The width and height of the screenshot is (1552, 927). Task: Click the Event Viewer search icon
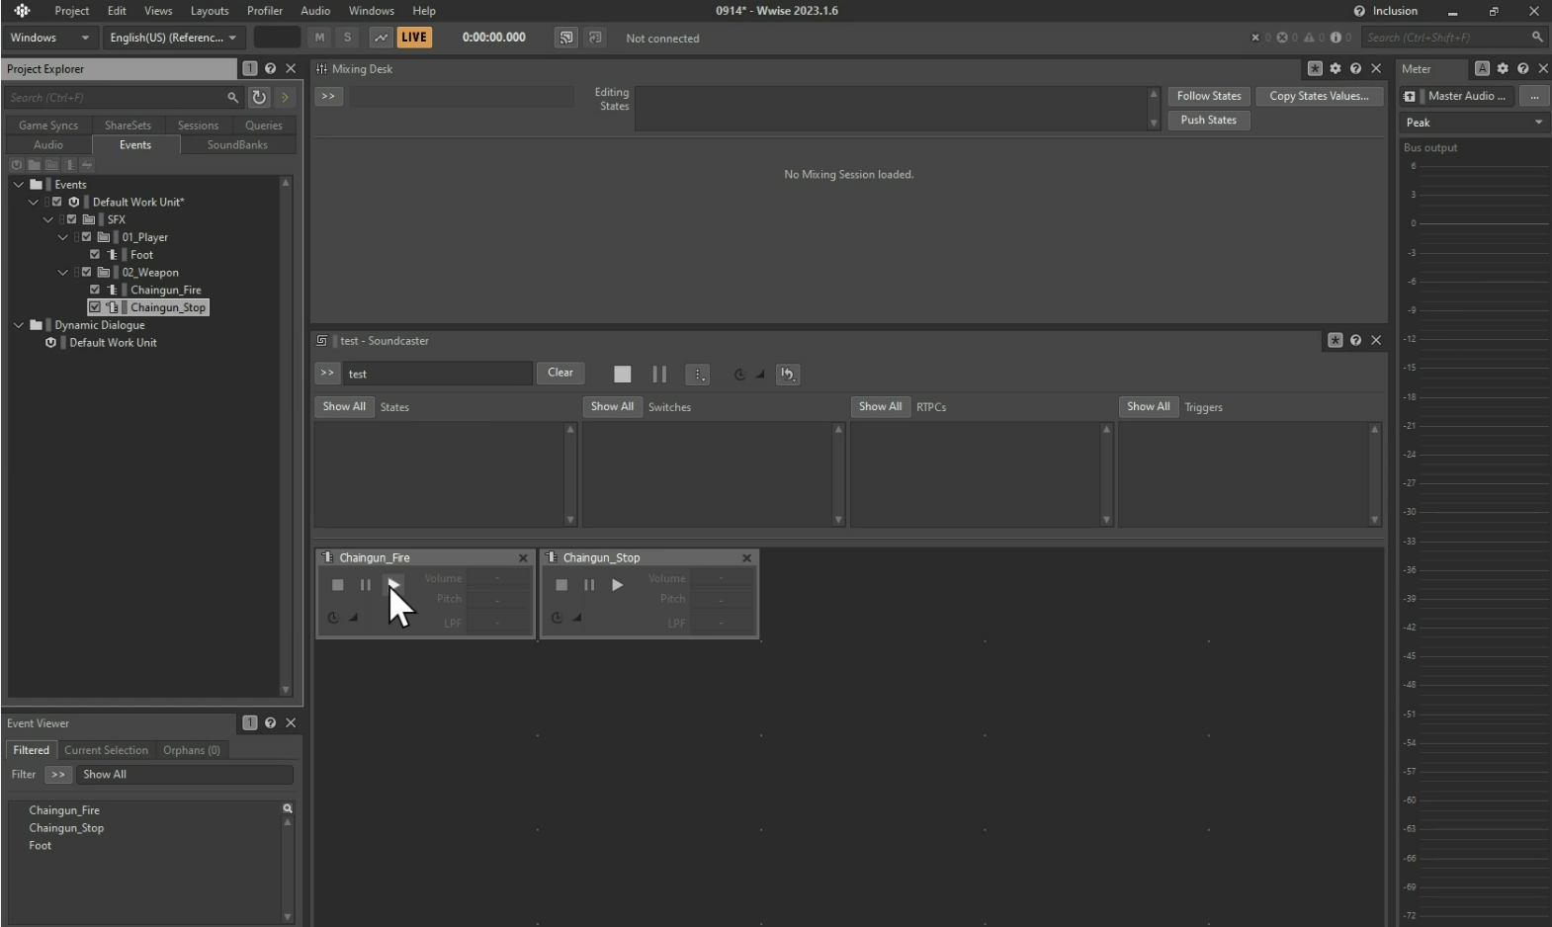(x=288, y=808)
